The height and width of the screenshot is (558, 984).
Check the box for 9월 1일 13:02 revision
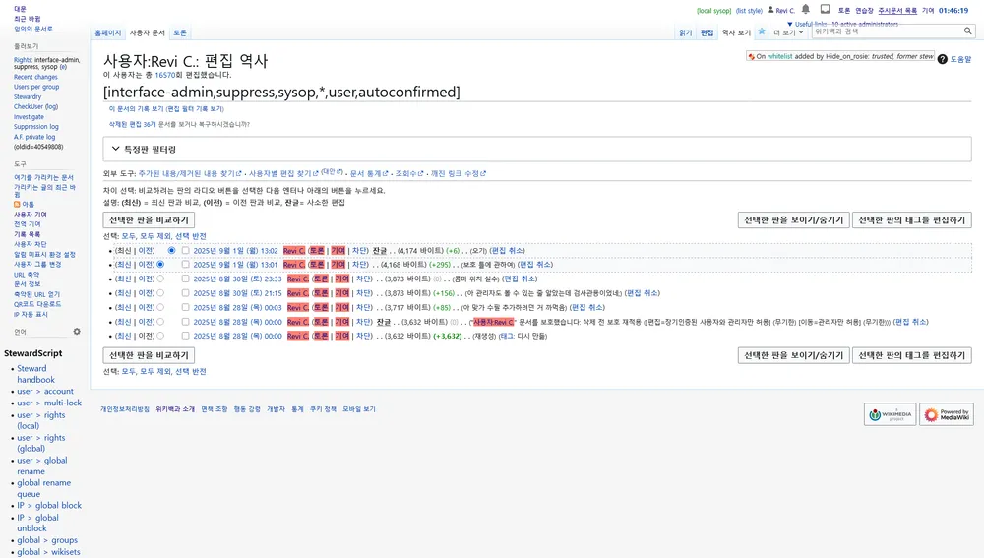tap(185, 250)
